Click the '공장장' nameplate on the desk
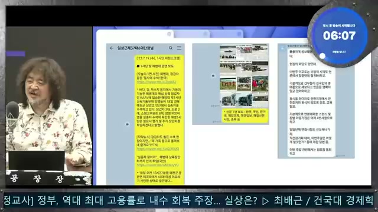This screenshot has width=378, height=212. [x=37, y=178]
